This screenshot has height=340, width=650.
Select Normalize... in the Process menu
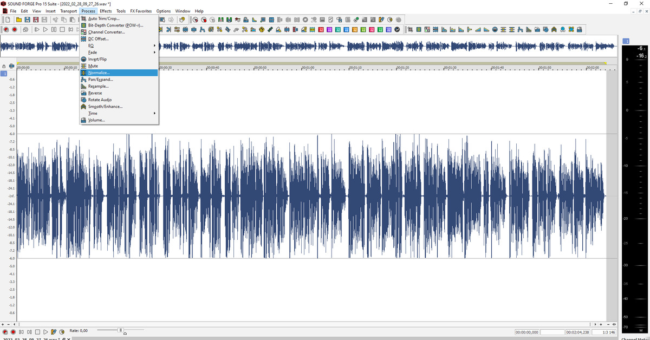(99, 73)
